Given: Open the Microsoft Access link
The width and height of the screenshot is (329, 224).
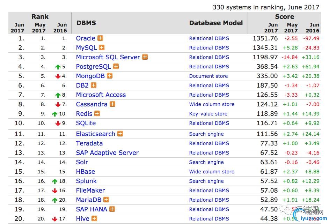Looking at the screenshot, I should point(101,95).
